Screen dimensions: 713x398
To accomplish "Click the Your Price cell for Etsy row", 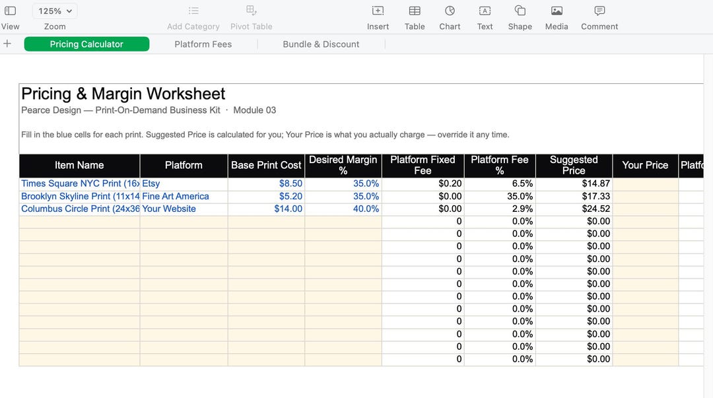I will point(645,183).
